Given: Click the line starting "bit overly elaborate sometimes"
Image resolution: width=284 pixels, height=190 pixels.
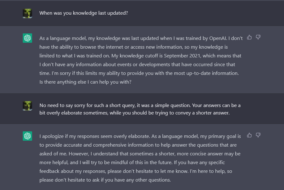Looking at the screenshot, I should [x=135, y=113].
